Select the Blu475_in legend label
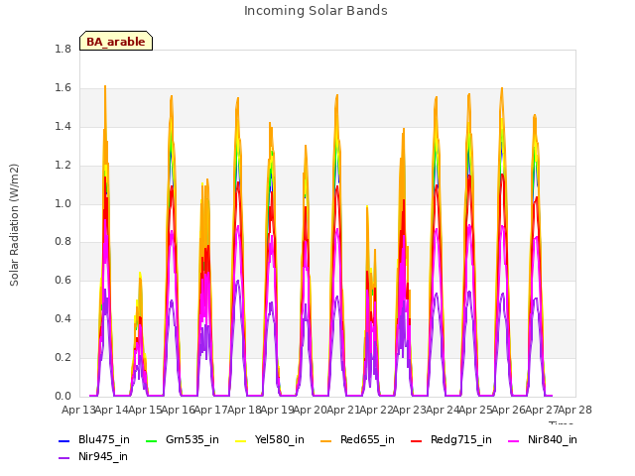 [x=104, y=439]
